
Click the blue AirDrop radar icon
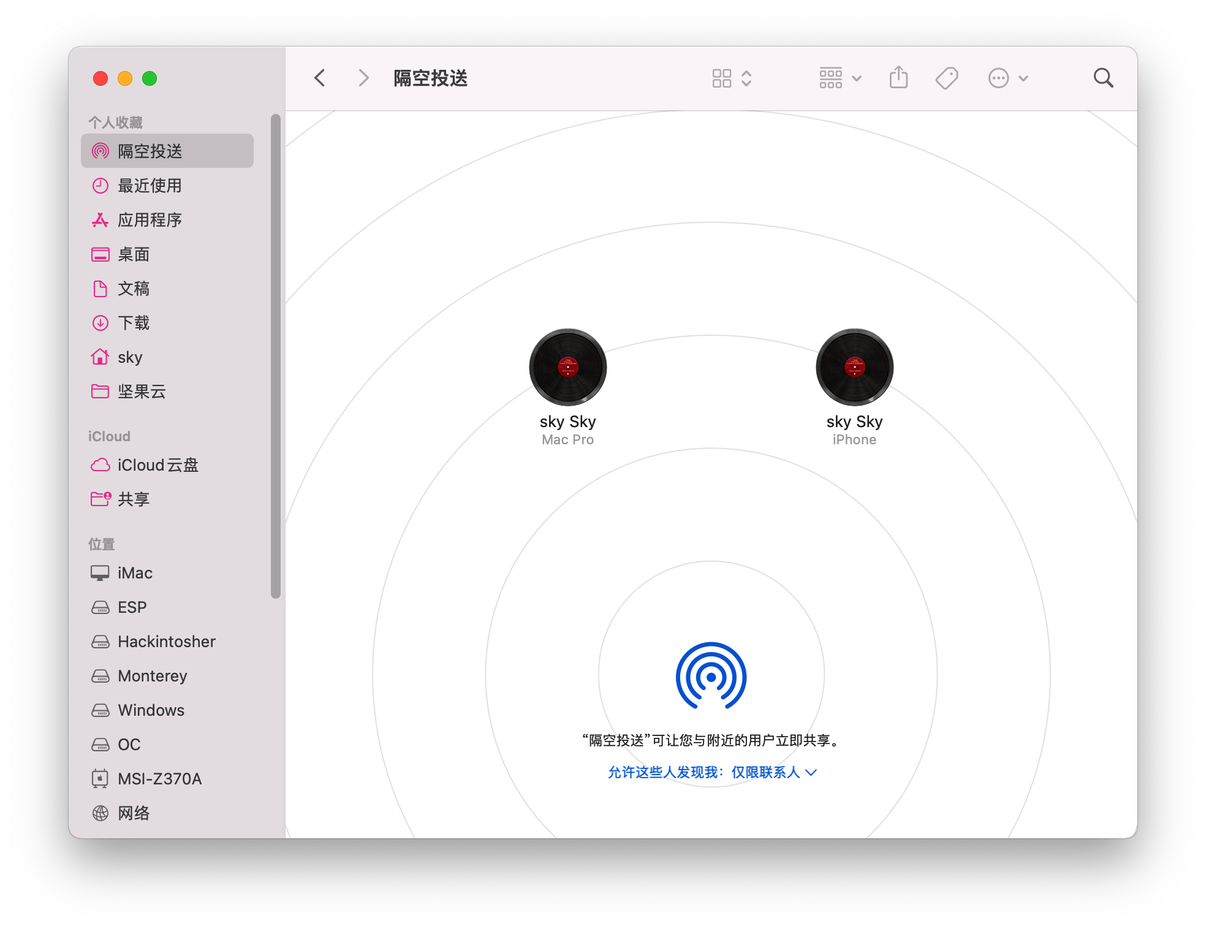711,676
